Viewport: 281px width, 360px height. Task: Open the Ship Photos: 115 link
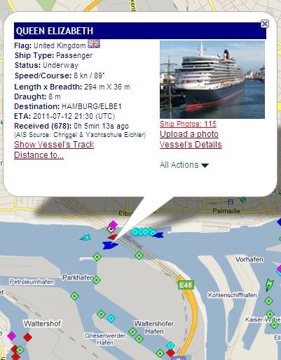(188, 124)
